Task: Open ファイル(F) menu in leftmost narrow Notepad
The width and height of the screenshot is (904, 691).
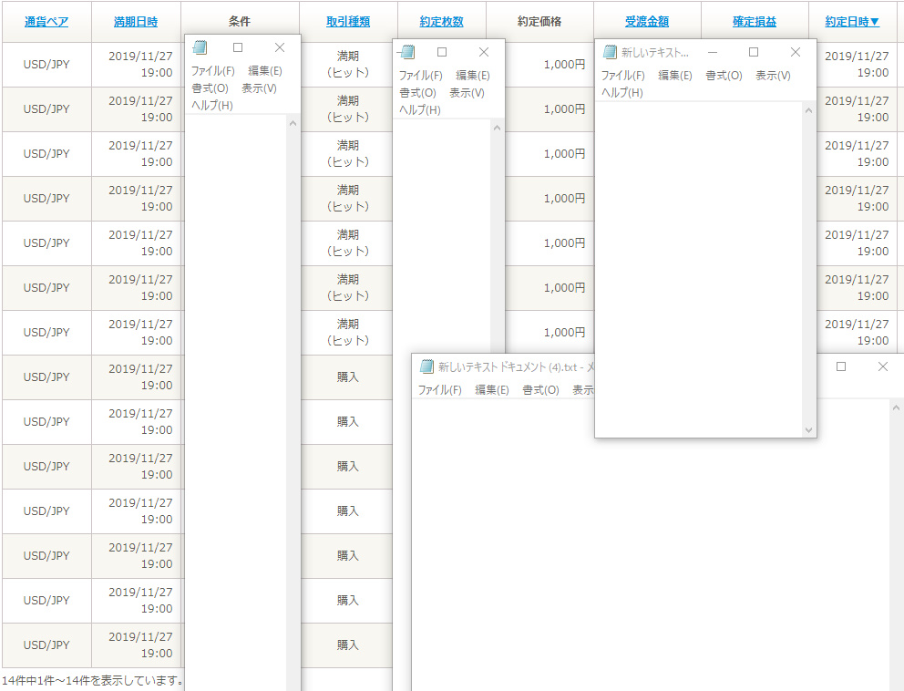Action: (x=212, y=71)
